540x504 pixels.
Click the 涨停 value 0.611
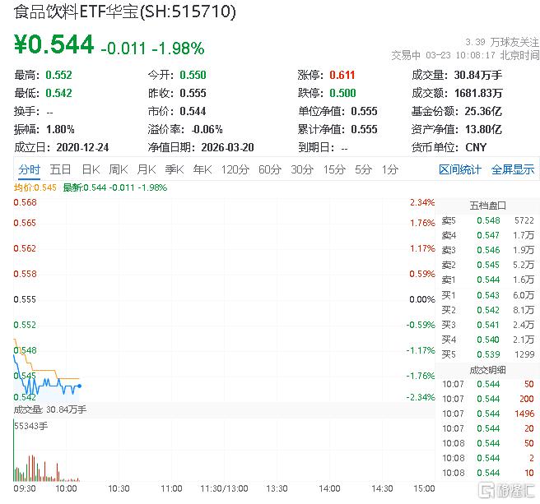[x=342, y=75]
